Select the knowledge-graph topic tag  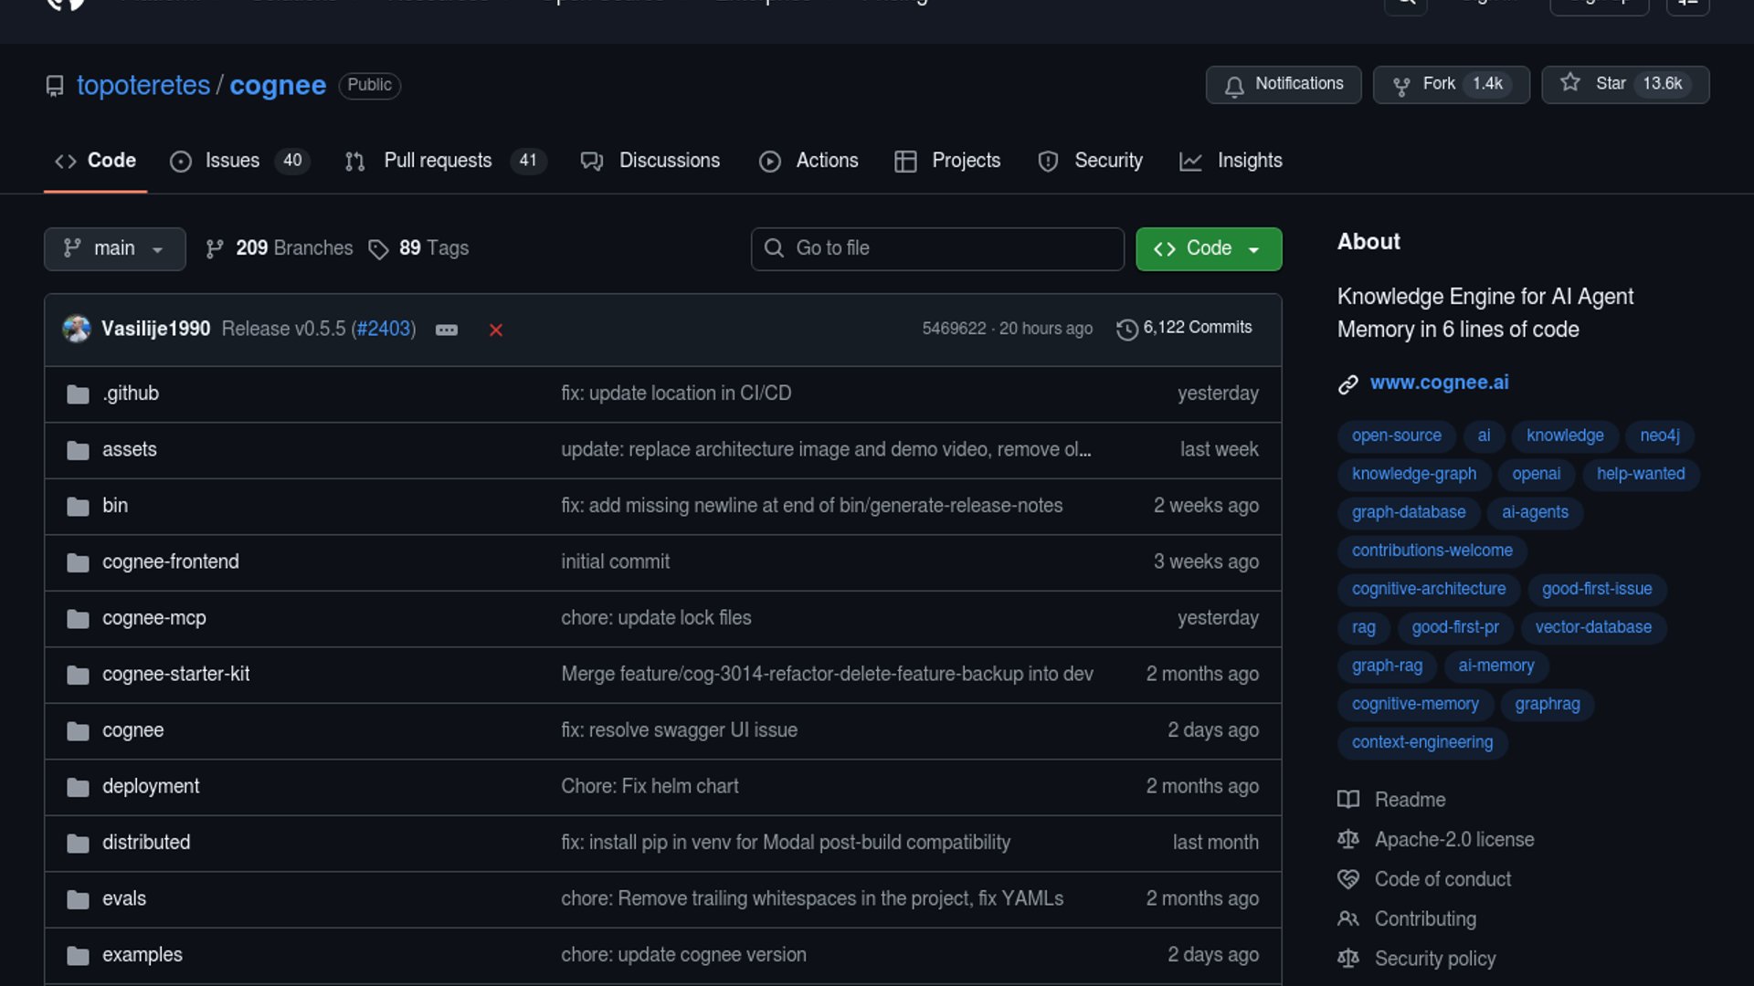point(1413,474)
